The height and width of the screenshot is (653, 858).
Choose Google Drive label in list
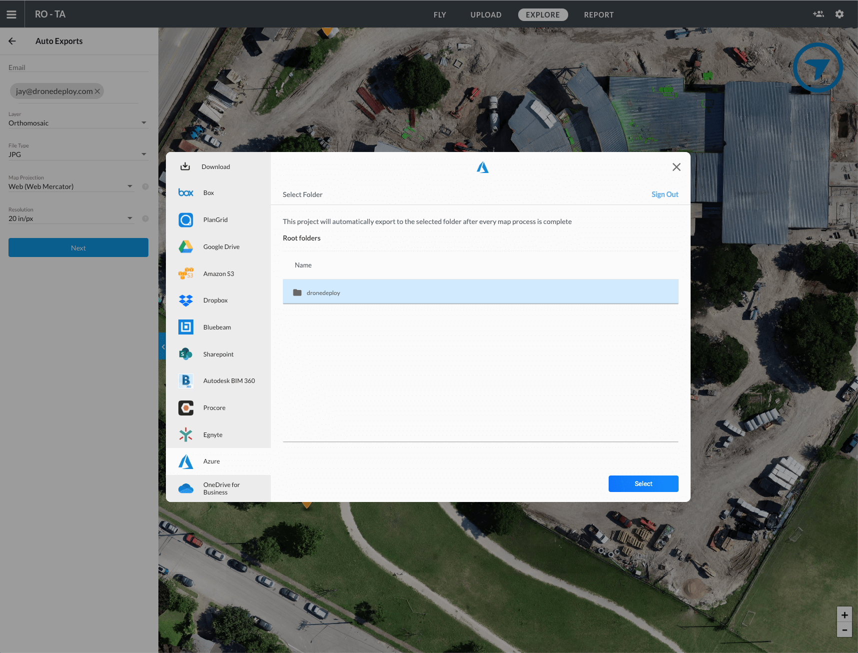tap(221, 246)
